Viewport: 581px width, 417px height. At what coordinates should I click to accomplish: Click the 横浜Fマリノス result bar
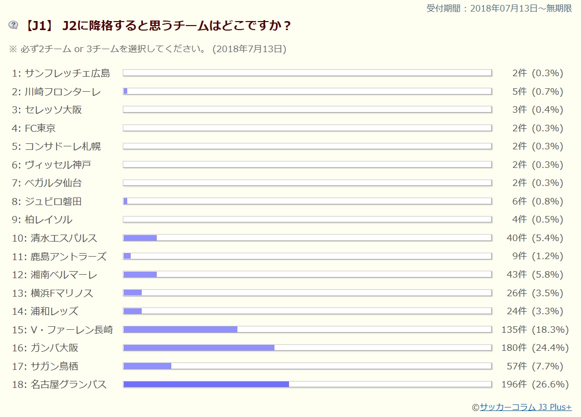pos(307,293)
